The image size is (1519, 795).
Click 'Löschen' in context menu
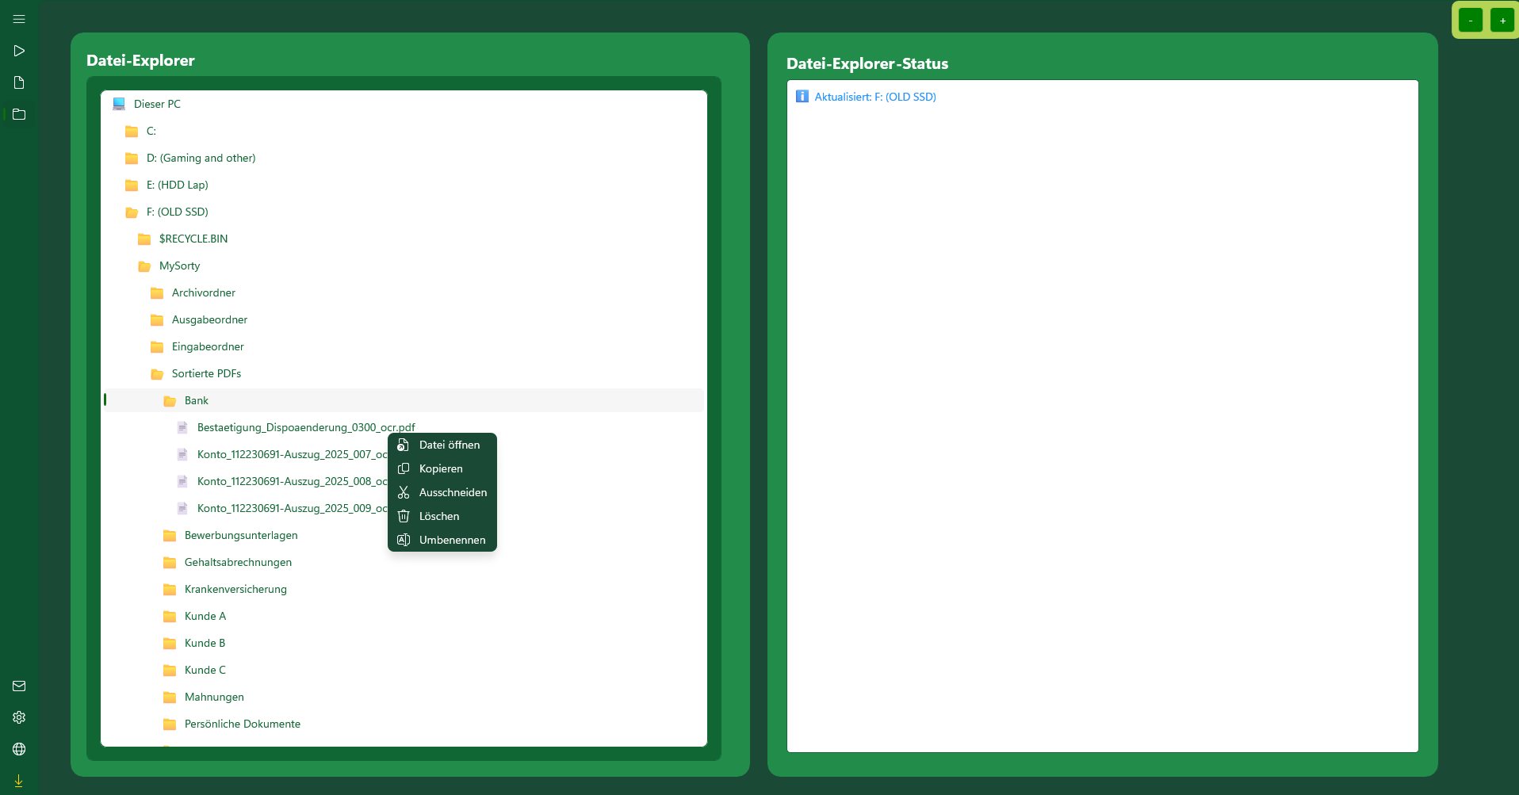439,516
